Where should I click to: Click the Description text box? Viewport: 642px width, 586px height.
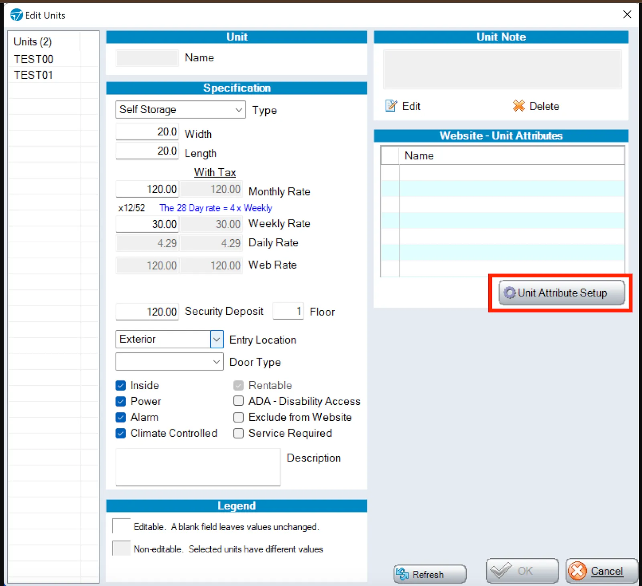[x=198, y=467]
